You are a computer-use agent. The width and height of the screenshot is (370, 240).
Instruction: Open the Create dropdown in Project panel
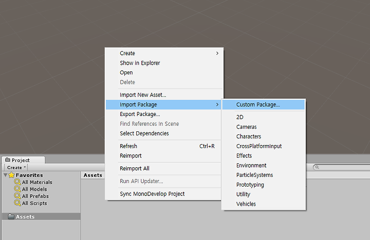(16, 168)
